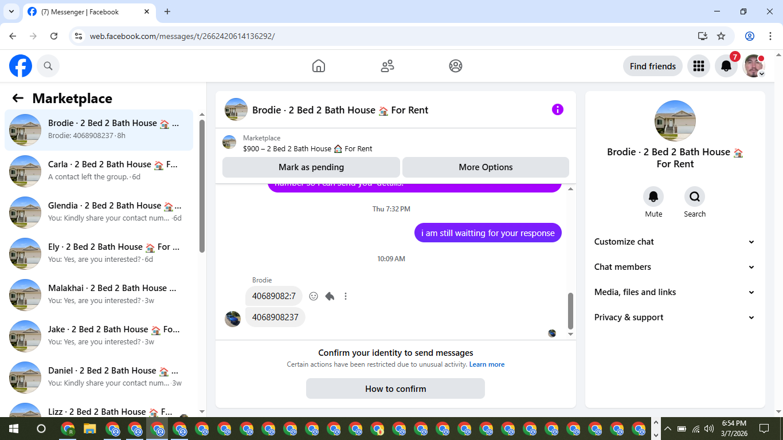Open the Facebook Menu grid icon
The width and height of the screenshot is (783, 440).
[698, 66]
